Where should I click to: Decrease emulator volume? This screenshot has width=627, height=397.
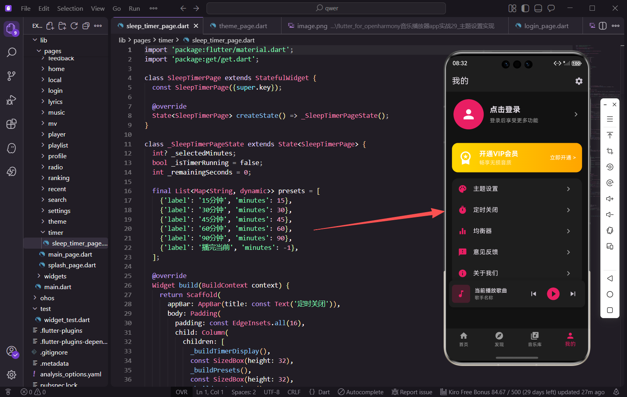click(x=610, y=215)
